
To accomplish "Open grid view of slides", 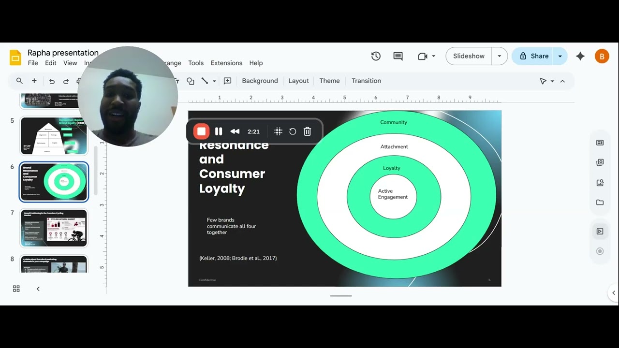I will pyautogui.click(x=16, y=289).
